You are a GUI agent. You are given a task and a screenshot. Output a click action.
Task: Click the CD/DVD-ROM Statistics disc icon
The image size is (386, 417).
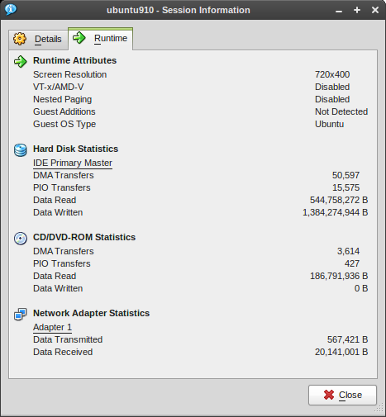pos(21,239)
